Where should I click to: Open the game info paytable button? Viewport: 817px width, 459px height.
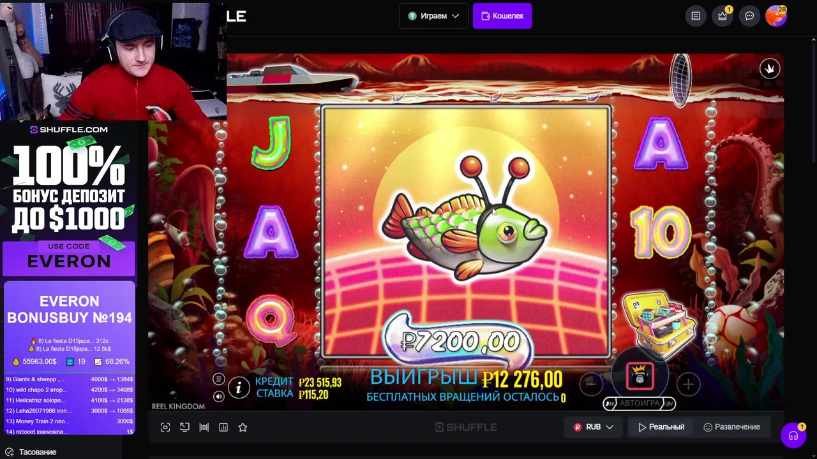(239, 387)
